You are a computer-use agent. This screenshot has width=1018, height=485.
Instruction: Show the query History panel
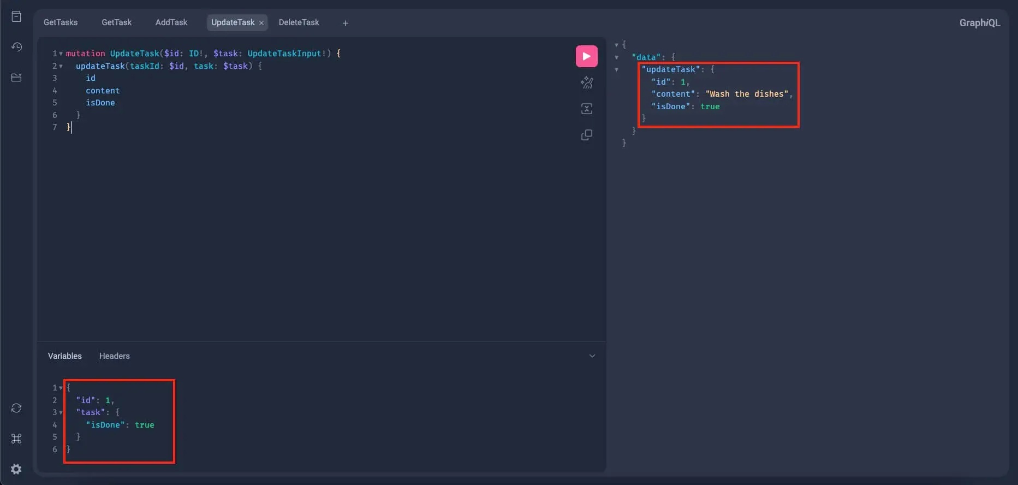click(16, 47)
